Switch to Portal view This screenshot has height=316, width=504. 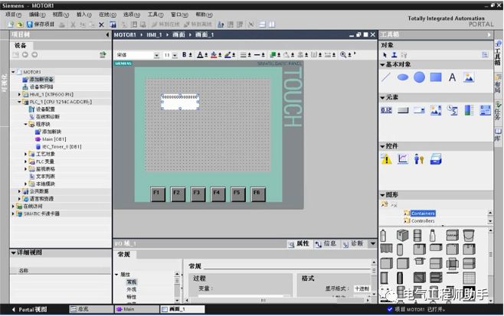pyautogui.click(x=30, y=310)
